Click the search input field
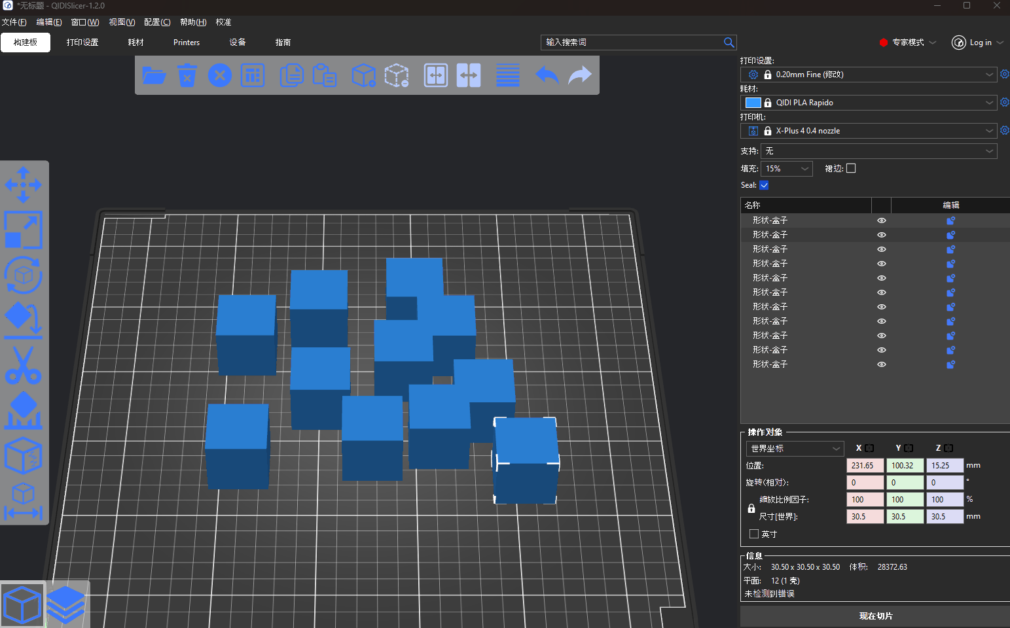The height and width of the screenshot is (628, 1010). point(632,43)
